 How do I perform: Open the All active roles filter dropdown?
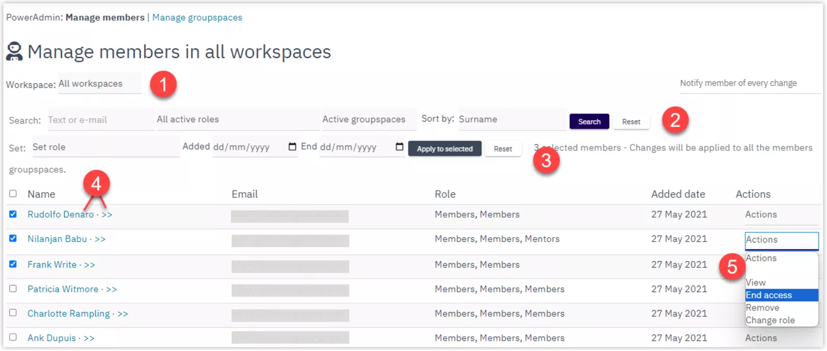pyautogui.click(x=238, y=119)
